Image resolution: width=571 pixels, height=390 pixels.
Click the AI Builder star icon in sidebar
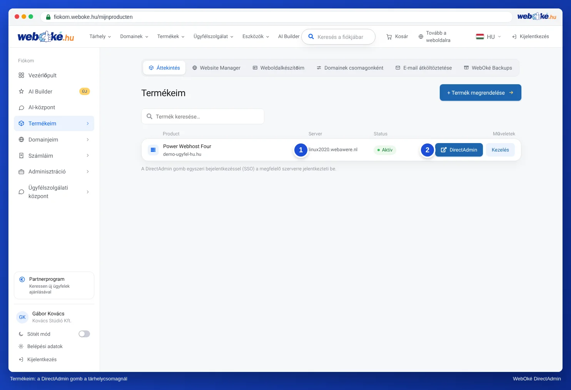(x=21, y=92)
